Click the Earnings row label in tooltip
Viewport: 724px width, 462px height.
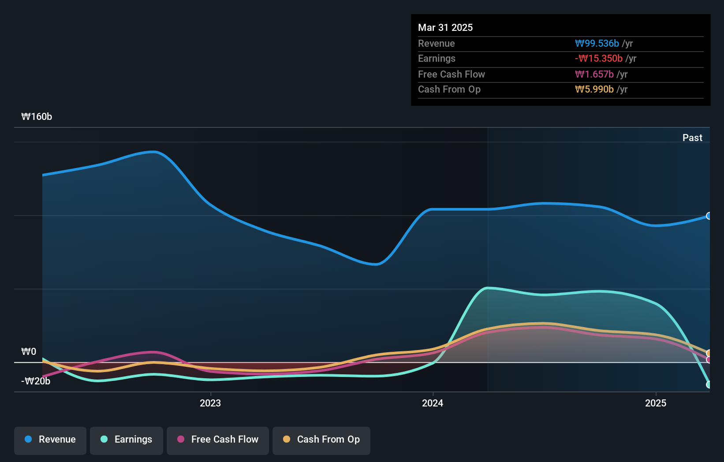click(x=437, y=58)
